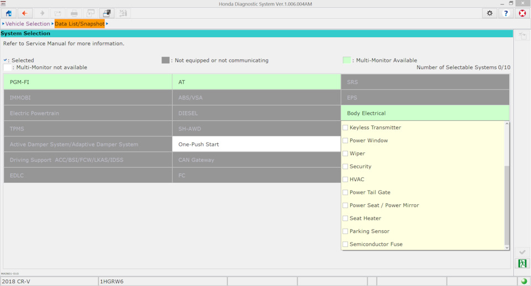
Task: Click the grayed IMMOBI tile
Action: [88, 97]
